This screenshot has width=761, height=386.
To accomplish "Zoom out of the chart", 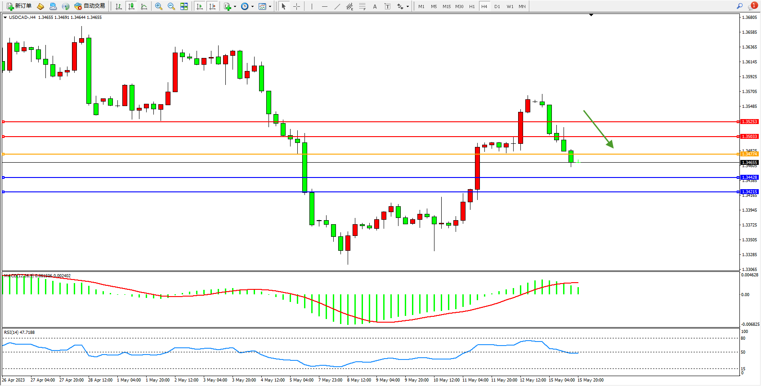I will click(171, 6).
